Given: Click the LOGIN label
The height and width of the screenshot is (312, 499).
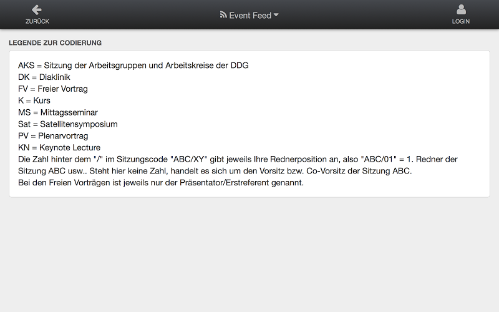Looking at the screenshot, I should 461,21.
